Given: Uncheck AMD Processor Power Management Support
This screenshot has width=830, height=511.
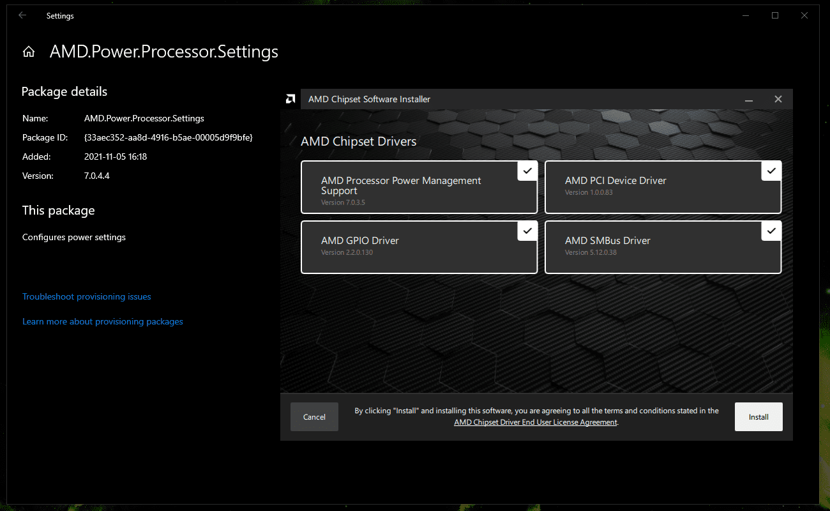Looking at the screenshot, I should pyautogui.click(x=527, y=171).
